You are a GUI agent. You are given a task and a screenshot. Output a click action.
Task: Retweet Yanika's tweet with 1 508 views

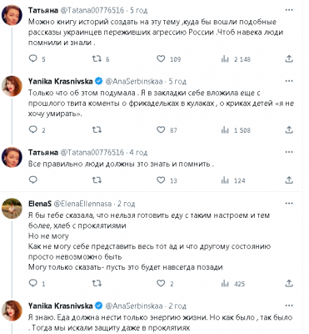[x=97, y=129]
